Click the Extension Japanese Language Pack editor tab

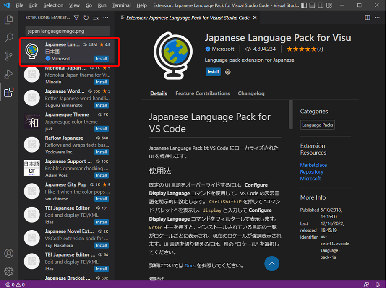[188, 18]
